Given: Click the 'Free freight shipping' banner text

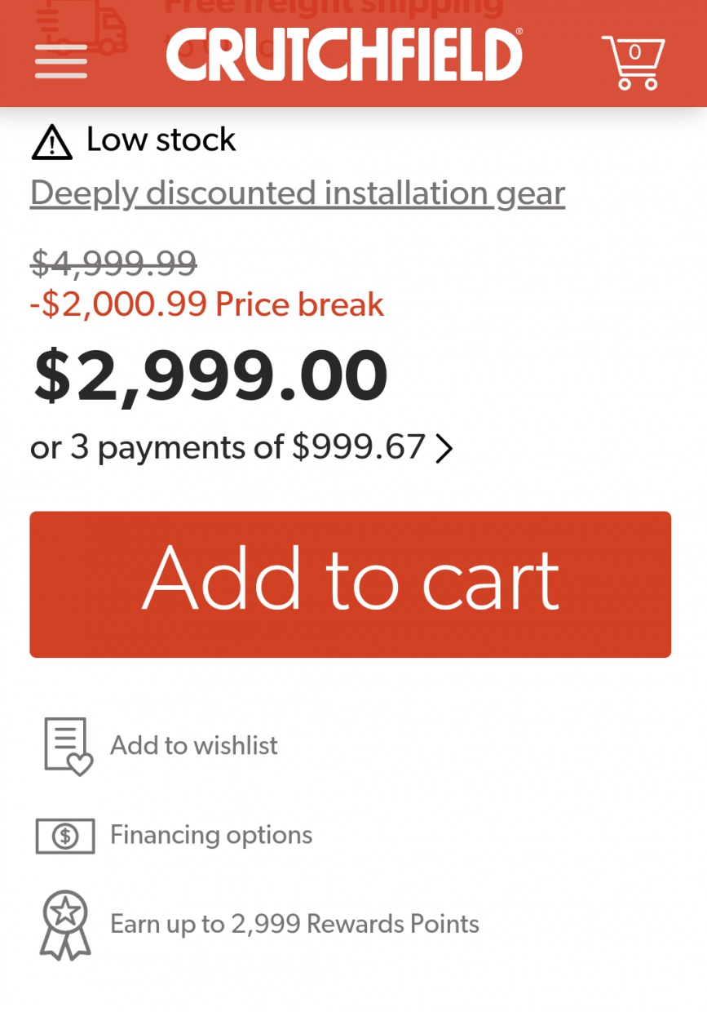Looking at the screenshot, I should pos(333,8).
